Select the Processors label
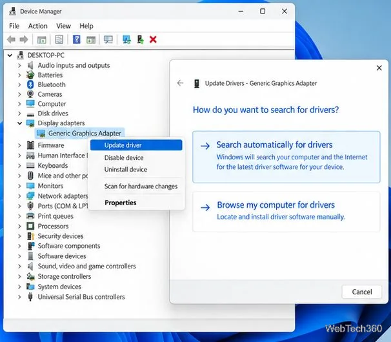The image size is (391, 342). pos(53,226)
